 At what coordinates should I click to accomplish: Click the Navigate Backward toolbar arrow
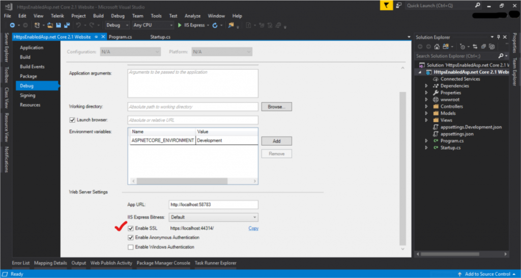click(12, 25)
